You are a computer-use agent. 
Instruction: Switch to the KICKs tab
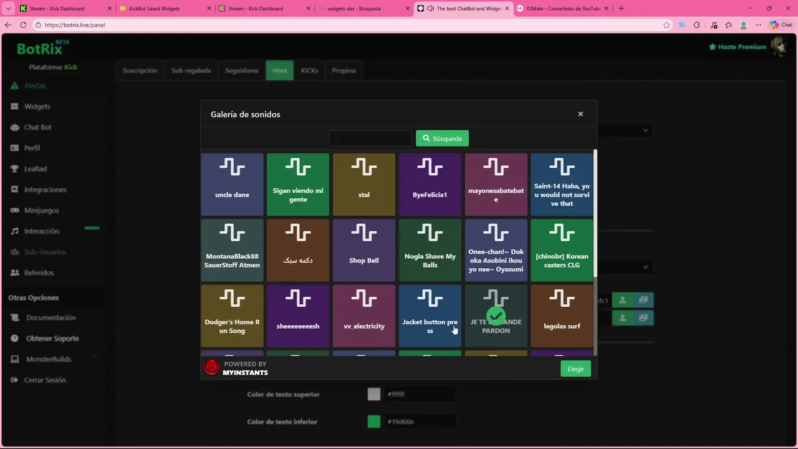coord(309,70)
